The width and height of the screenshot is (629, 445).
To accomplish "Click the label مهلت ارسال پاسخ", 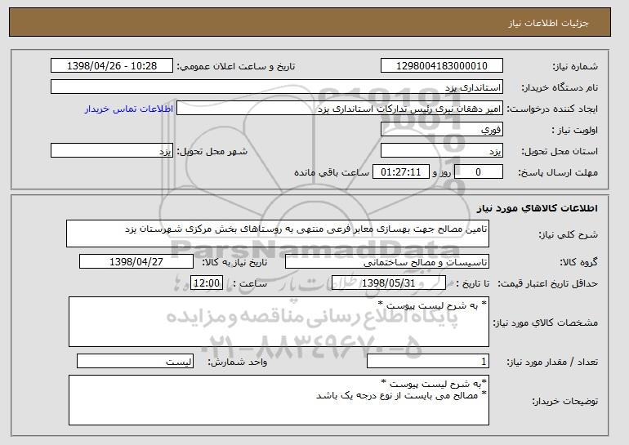I will 558,173.
